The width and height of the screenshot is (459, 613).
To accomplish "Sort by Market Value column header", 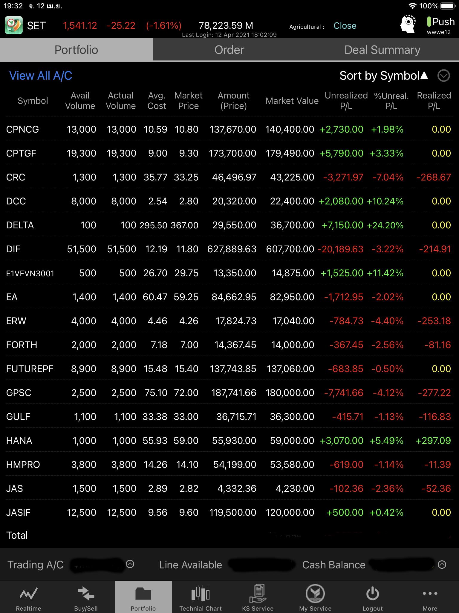I will tap(292, 101).
